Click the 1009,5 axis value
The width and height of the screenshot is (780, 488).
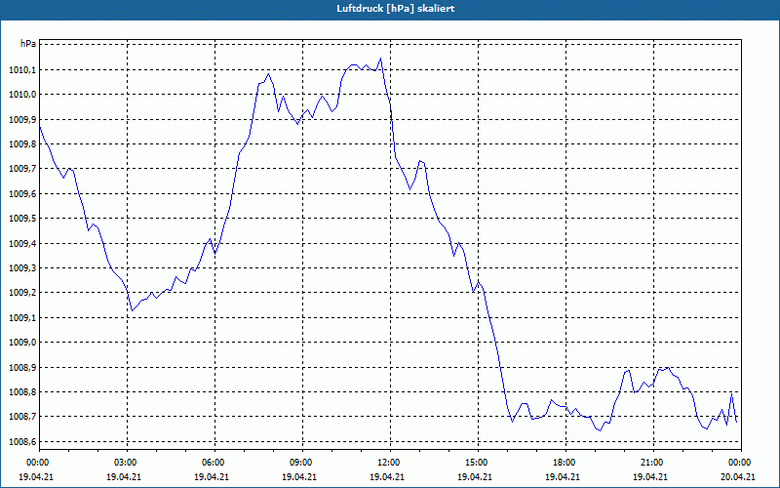[x=22, y=219]
